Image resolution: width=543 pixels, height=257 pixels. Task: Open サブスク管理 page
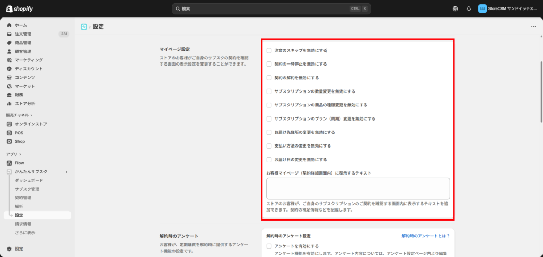[27, 189]
